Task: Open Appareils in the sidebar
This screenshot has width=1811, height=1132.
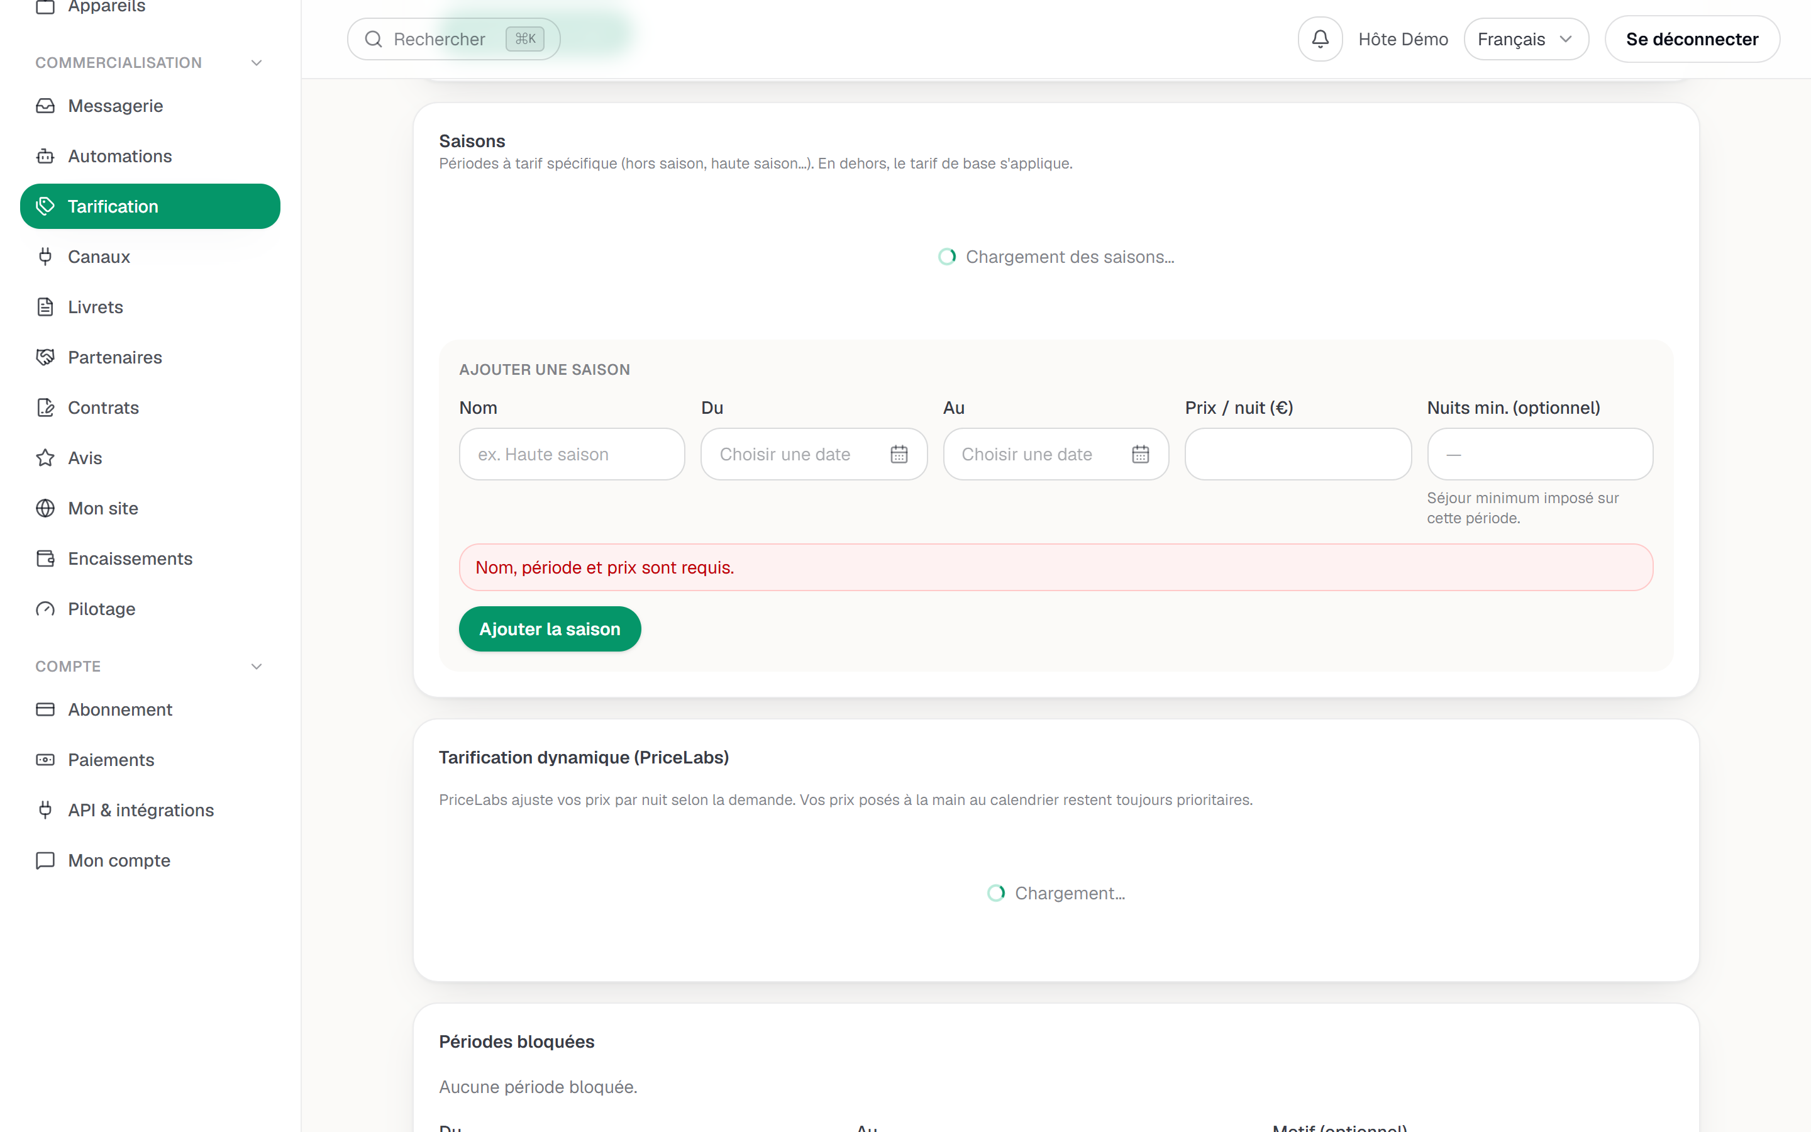Action: point(150,8)
